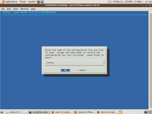Click the clock showing Fri Dec 11
The height and width of the screenshot is (114, 152).
(122, 2)
